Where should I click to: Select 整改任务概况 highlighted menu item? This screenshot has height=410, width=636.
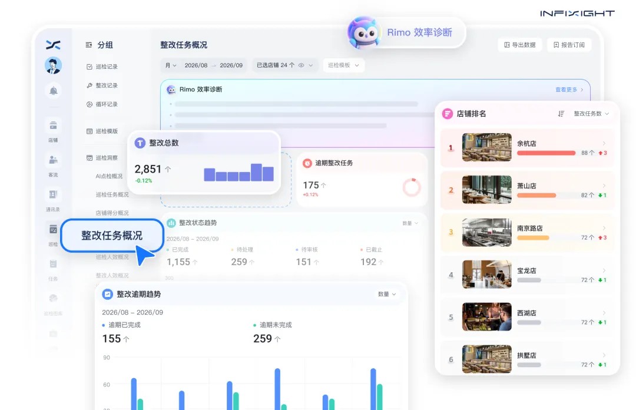coord(112,236)
